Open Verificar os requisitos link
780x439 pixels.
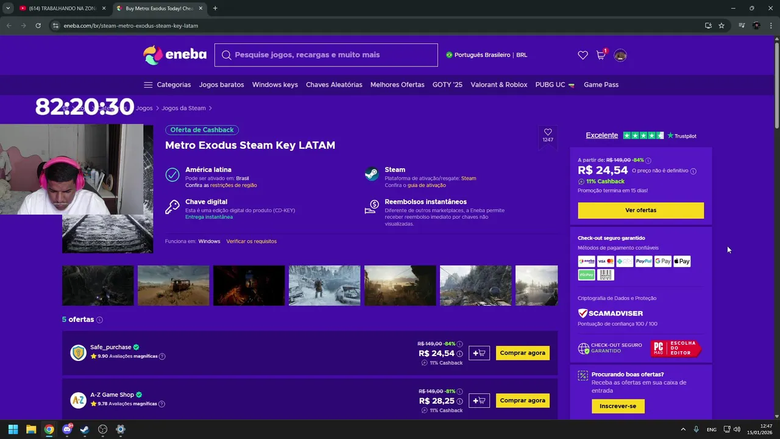251,241
